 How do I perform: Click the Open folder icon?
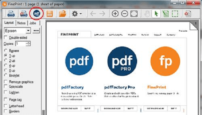point(62,14)
